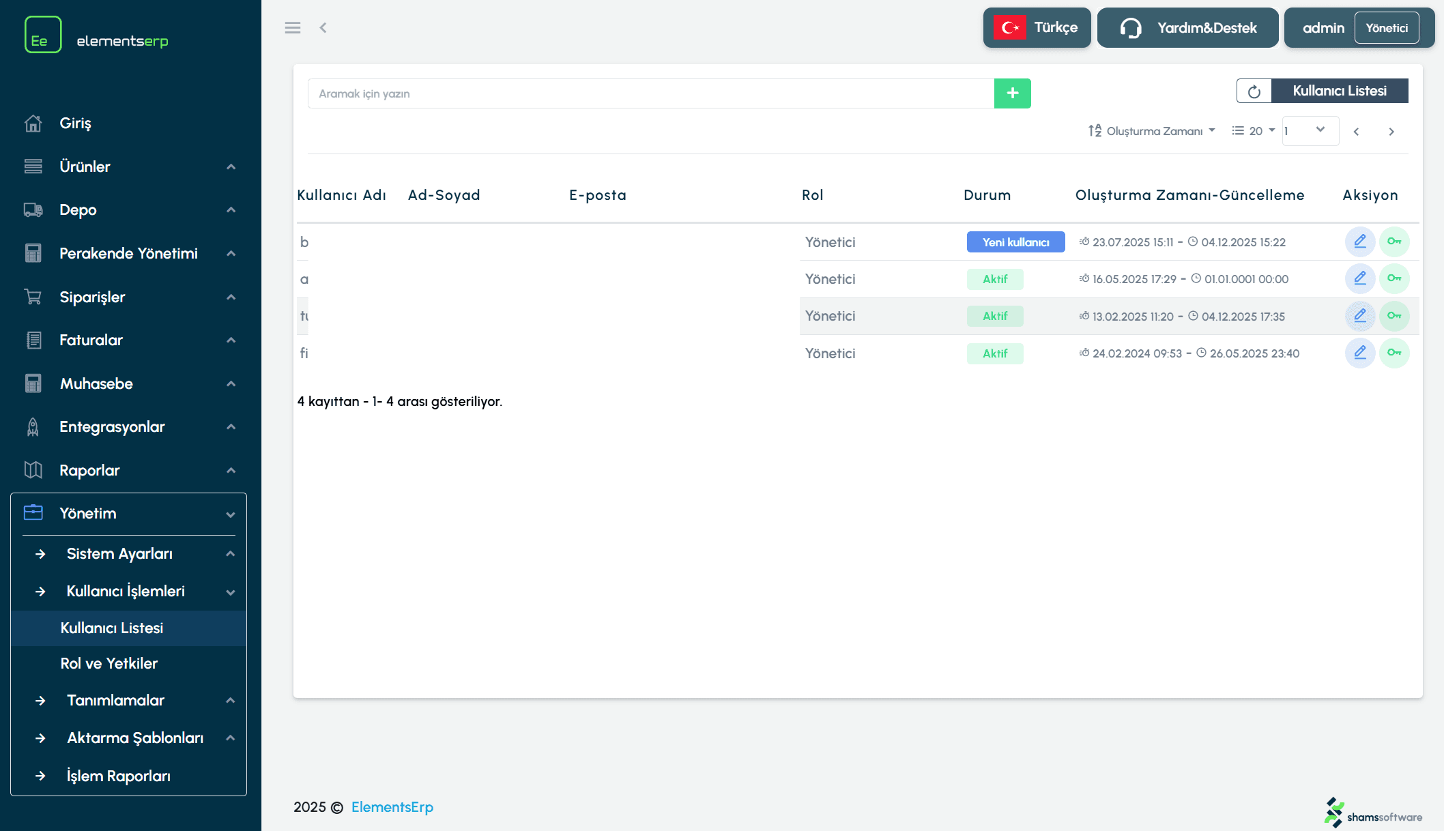Click the Türkçe language button
This screenshot has width=1444, height=831.
point(1037,28)
